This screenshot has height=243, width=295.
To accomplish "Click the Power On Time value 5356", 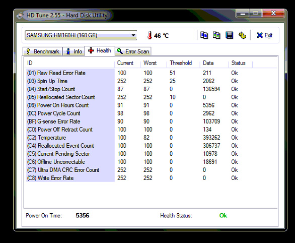I will [83, 215].
